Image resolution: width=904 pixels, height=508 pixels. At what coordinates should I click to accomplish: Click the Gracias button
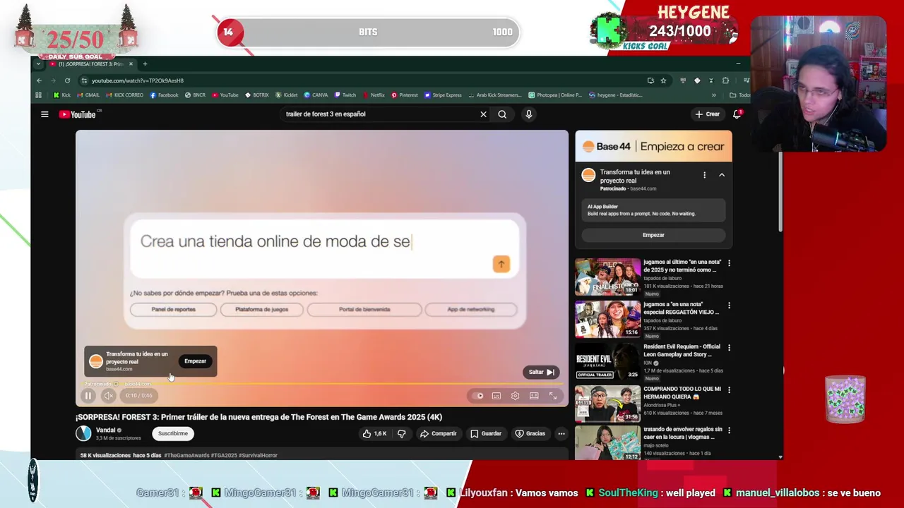pos(530,433)
